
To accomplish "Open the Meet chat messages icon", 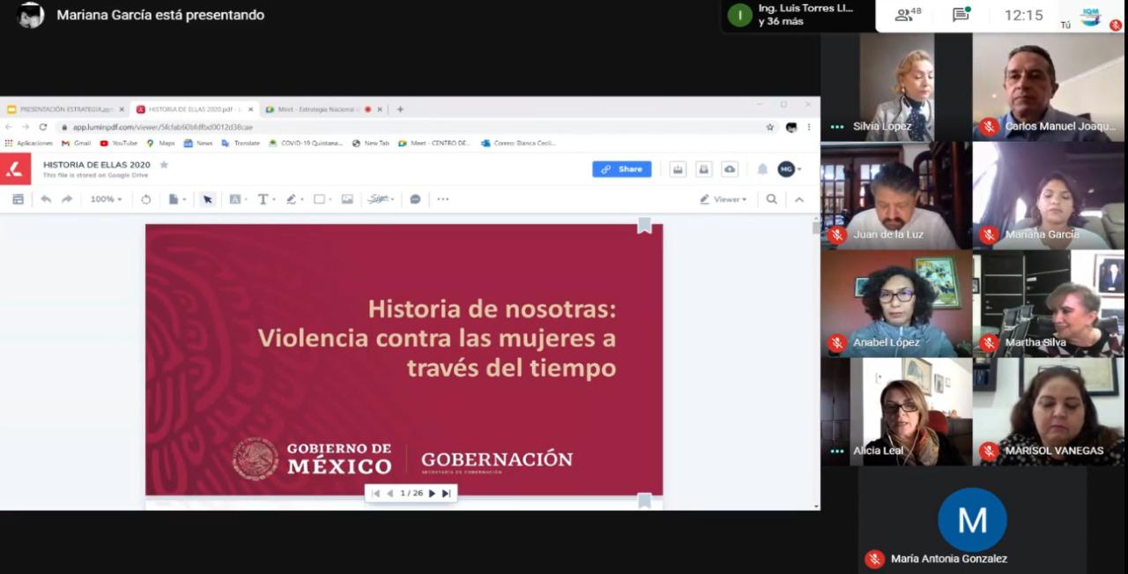I will pyautogui.click(x=961, y=15).
